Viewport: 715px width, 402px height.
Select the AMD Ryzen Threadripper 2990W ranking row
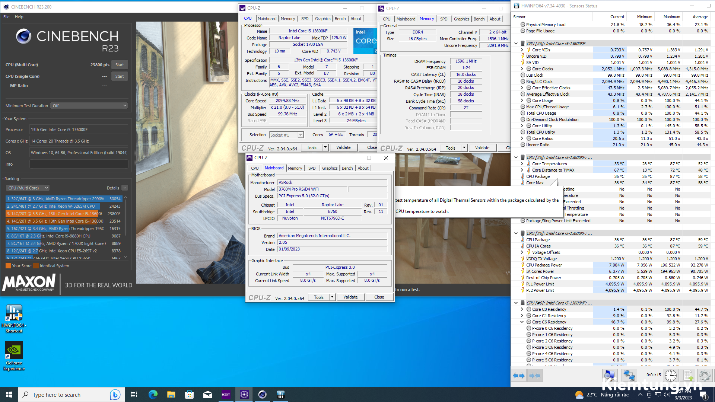64,199
